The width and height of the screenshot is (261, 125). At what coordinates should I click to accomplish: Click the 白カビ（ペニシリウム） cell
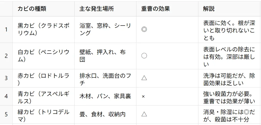click(x=43, y=56)
